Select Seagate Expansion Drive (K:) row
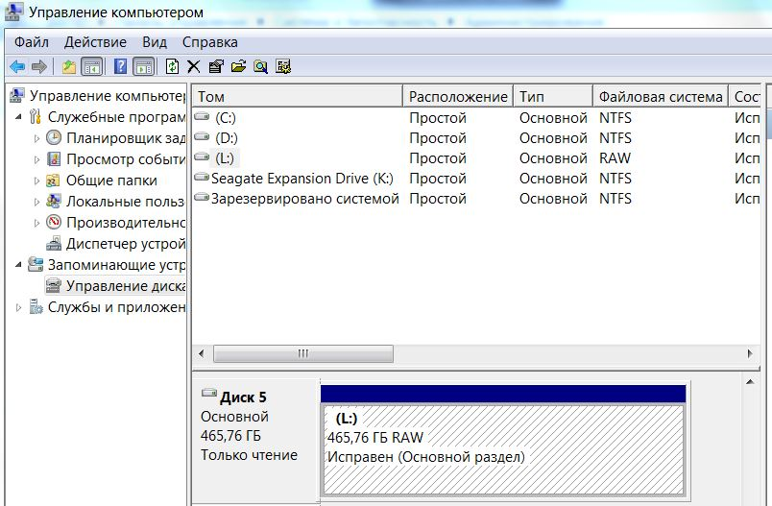This screenshot has height=506, width=772. click(475, 179)
